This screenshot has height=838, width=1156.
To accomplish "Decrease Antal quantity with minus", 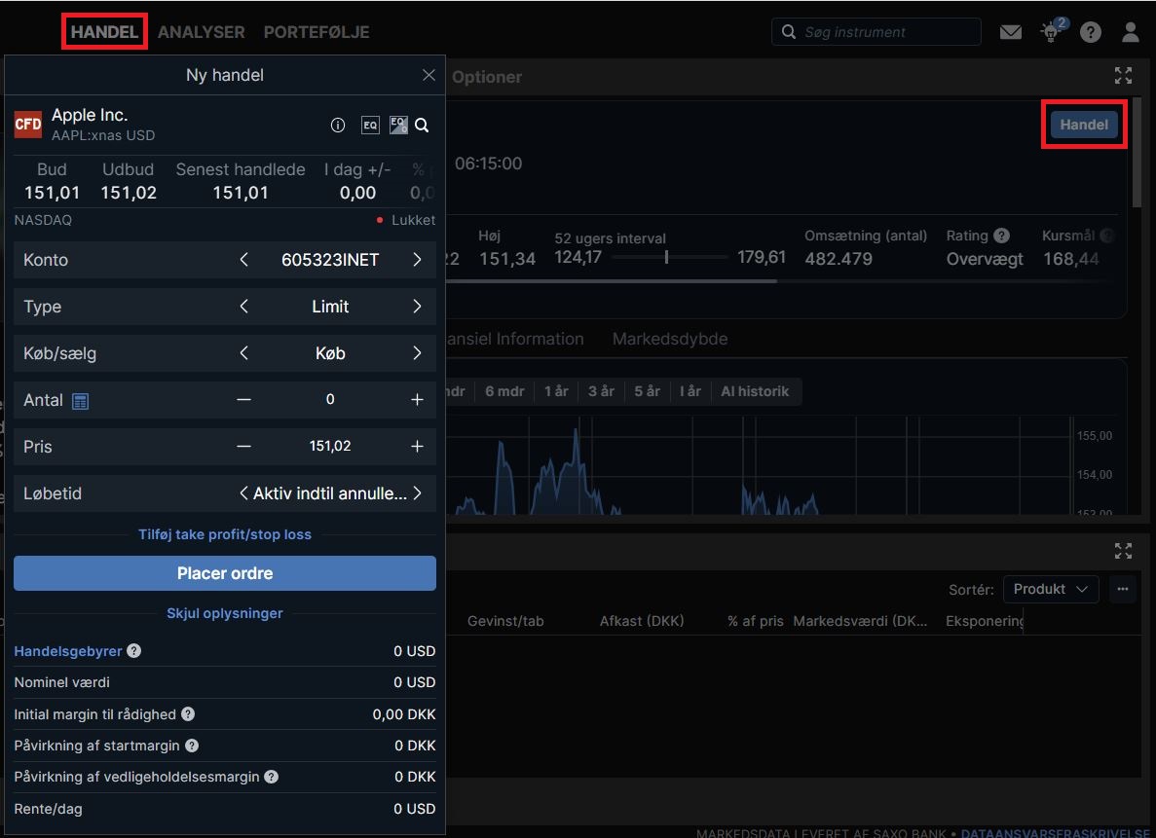I will [x=244, y=399].
